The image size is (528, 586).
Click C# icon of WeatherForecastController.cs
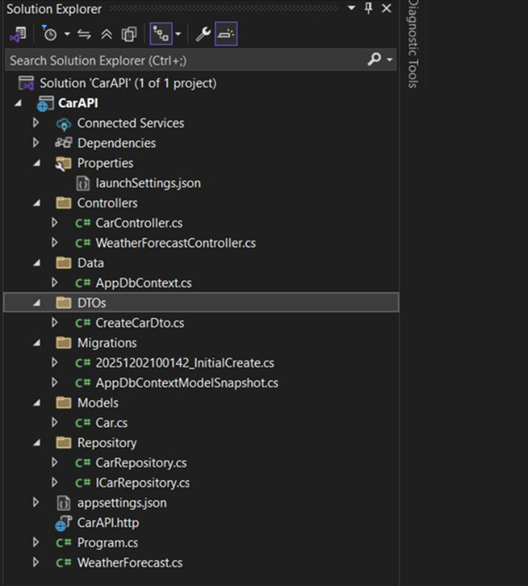[83, 243]
